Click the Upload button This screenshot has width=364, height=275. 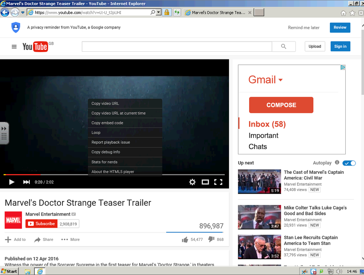pyautogui.click(x=315, y=47)
